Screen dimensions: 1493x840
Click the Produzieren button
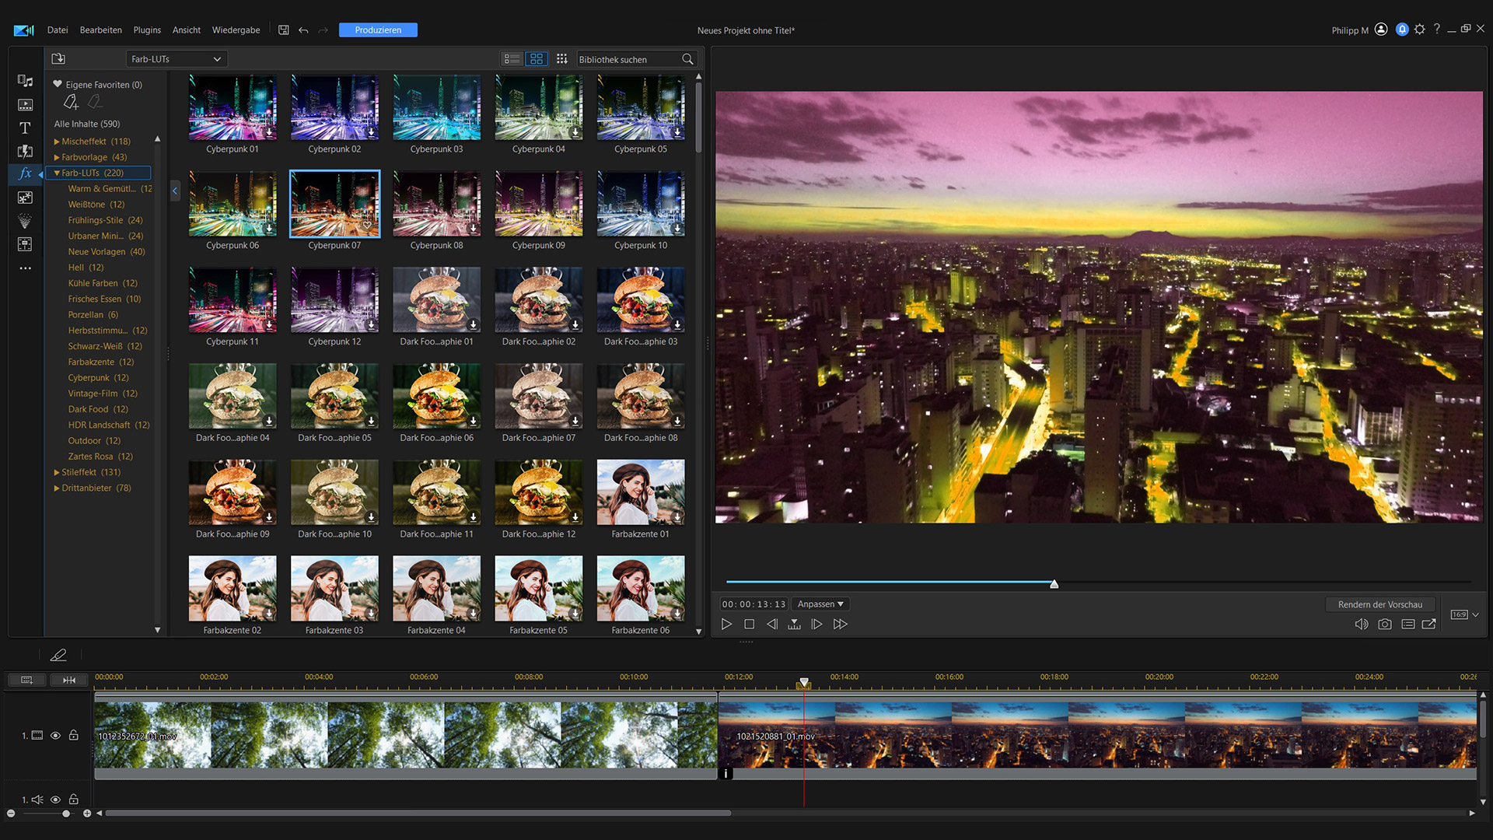coord(378,30)
